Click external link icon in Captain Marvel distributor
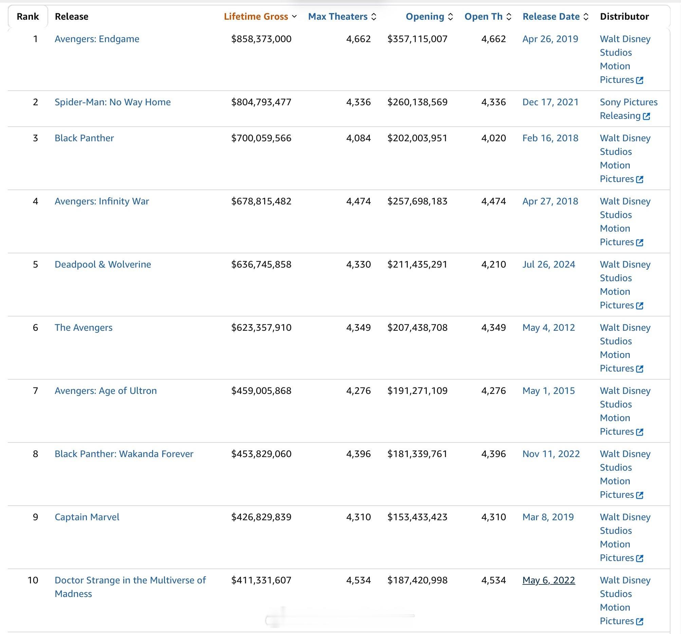The height and width of the screenshot is (634, 681). click(x=639, y=558)
